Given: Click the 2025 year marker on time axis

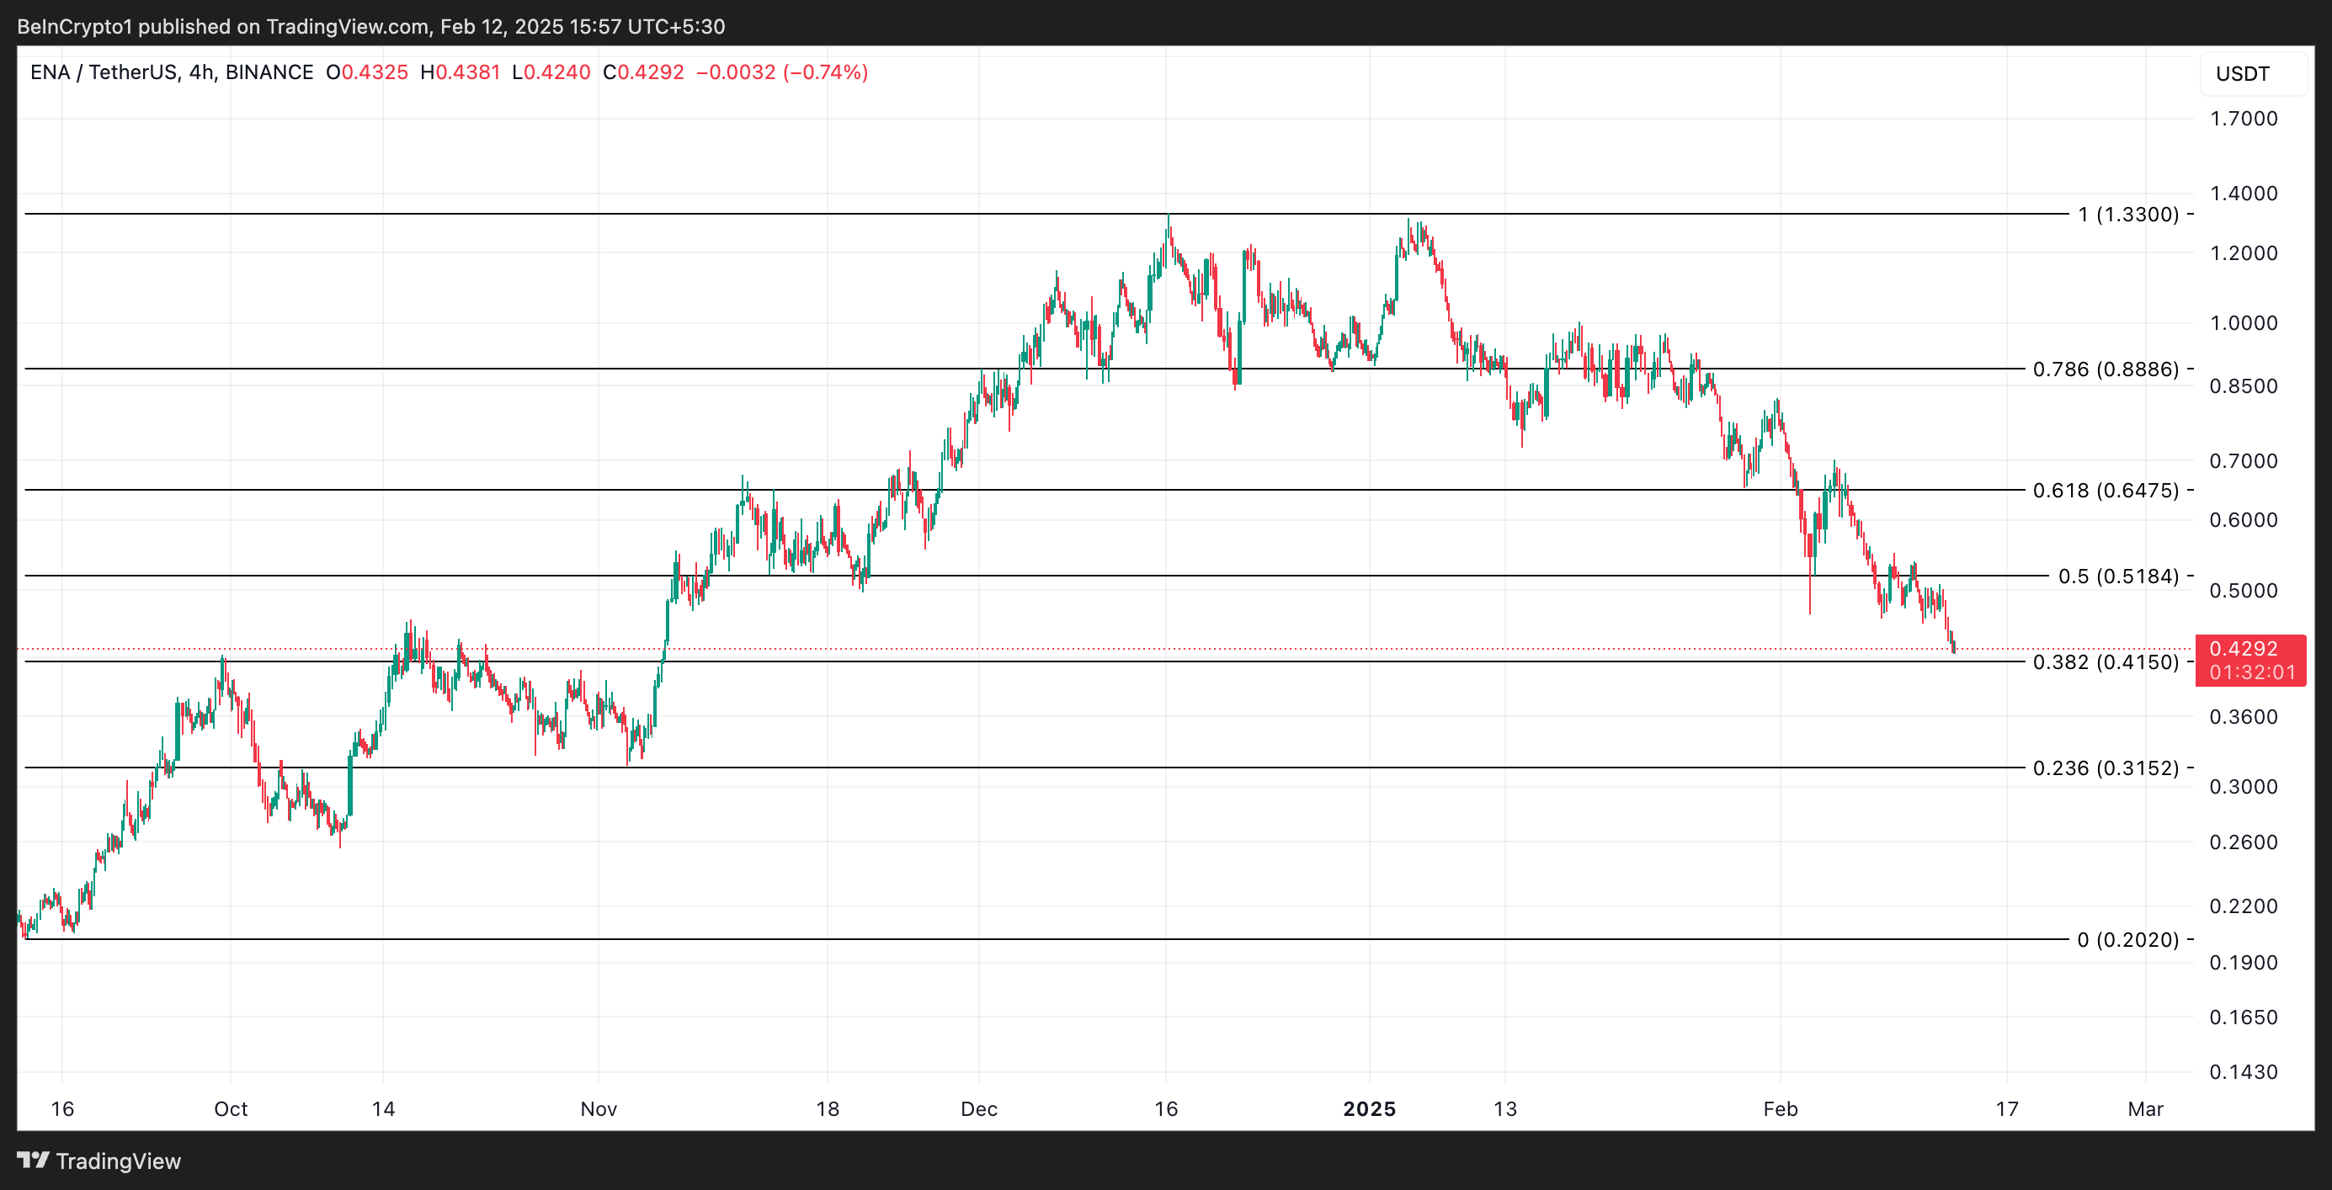Looking at the screenshot, I should [x=1369, y=1109].
